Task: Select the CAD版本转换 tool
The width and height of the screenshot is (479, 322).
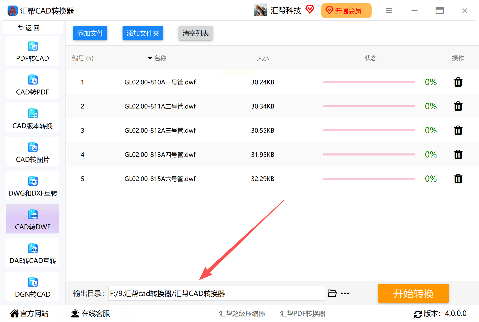Action: point(32,118)
